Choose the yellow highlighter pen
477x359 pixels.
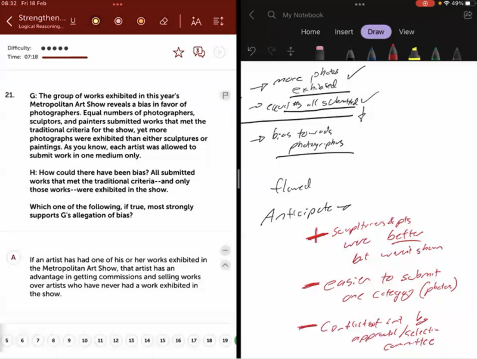pos(414,52)
